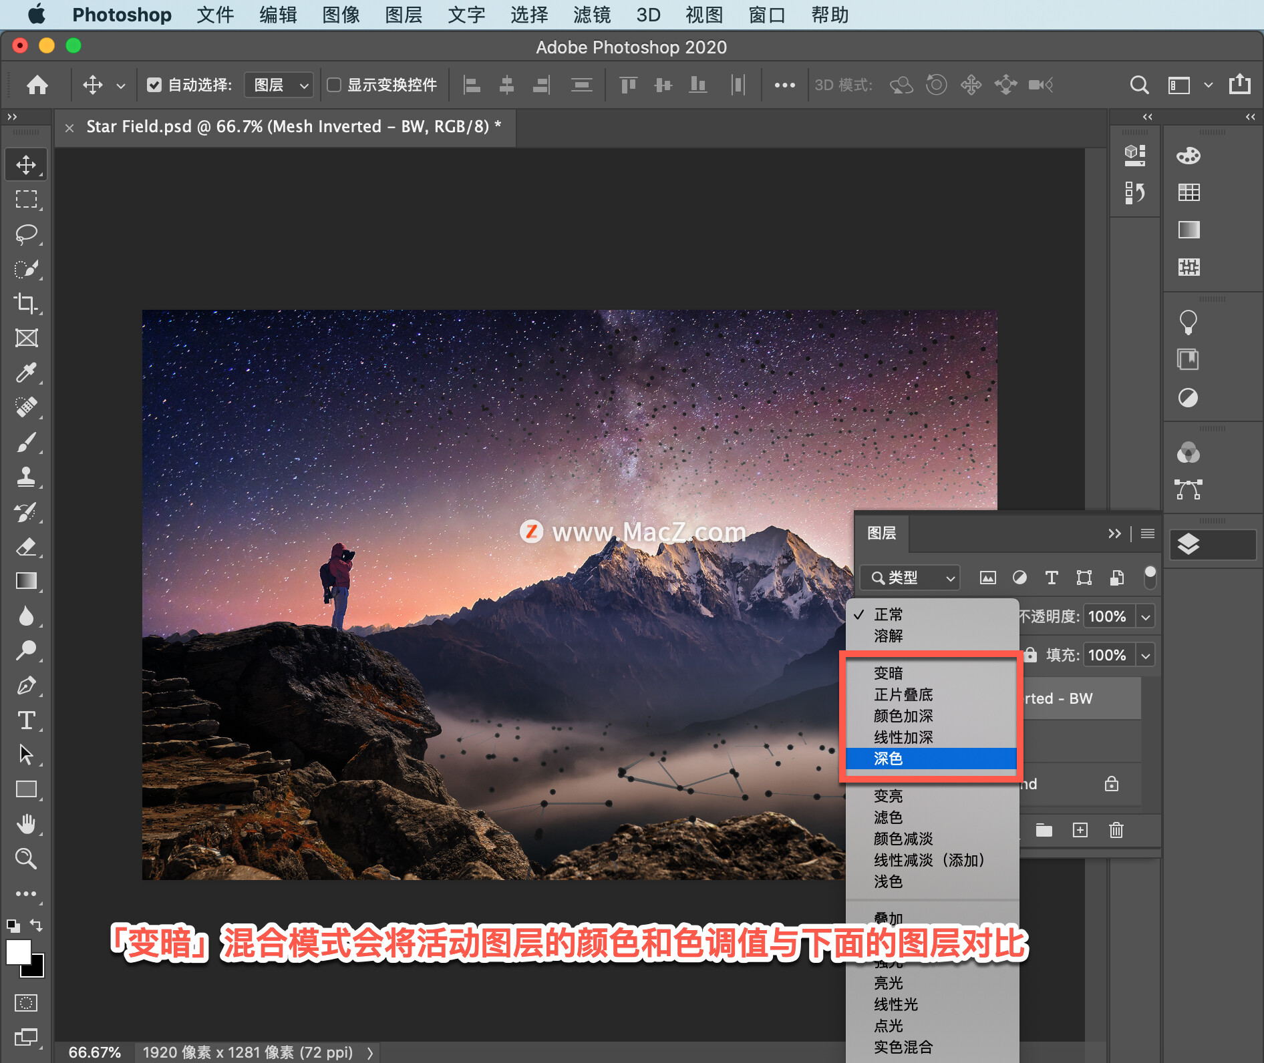Click the delete layer trash icon
Image resolution: width=1264 pixels, height=1063 pixels.
(x=1116, y=830)
